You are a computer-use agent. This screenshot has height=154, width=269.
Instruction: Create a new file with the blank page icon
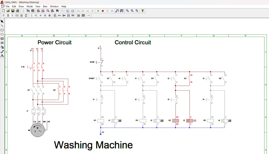point(3,11)
